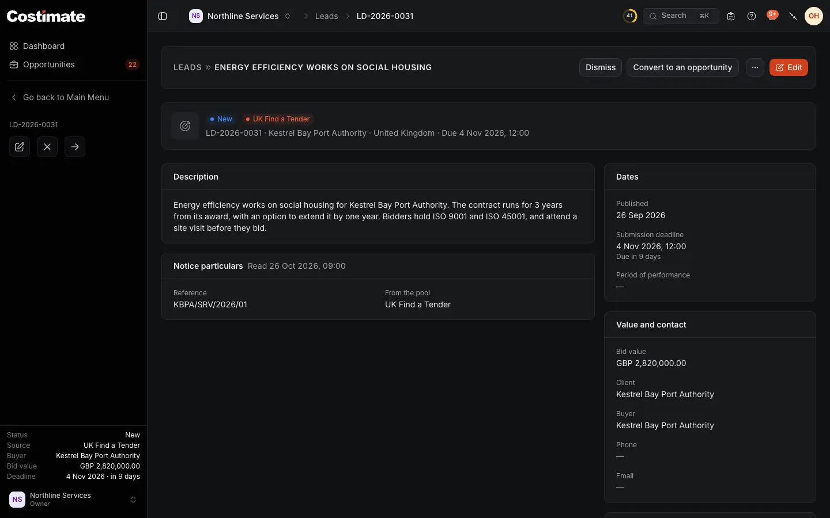Click submission deadline 4 Nov 2026, 12:00
The width and height of the screenshot is (830, 518).
click(651, 246)
